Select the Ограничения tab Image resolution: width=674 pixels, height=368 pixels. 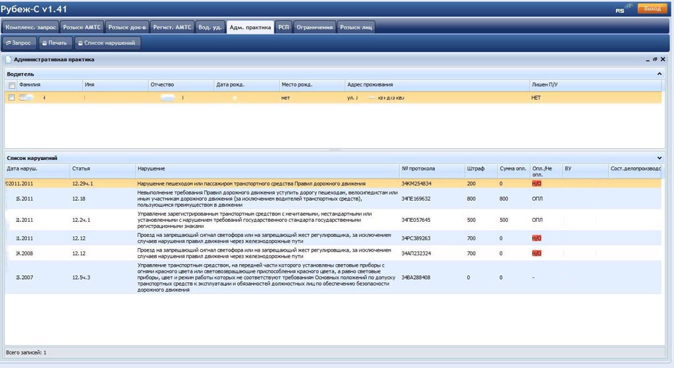point(315,27)
